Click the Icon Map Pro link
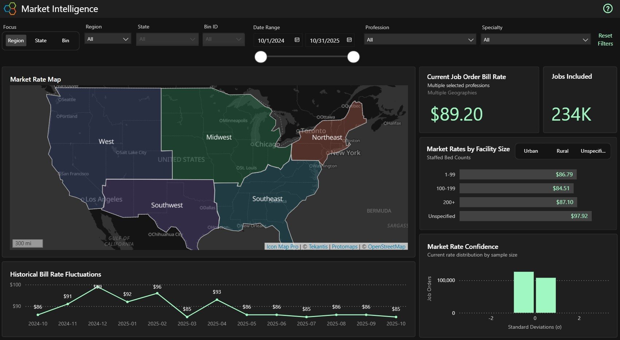The height and width of the screenshot is (340, 620). point(282,246)
